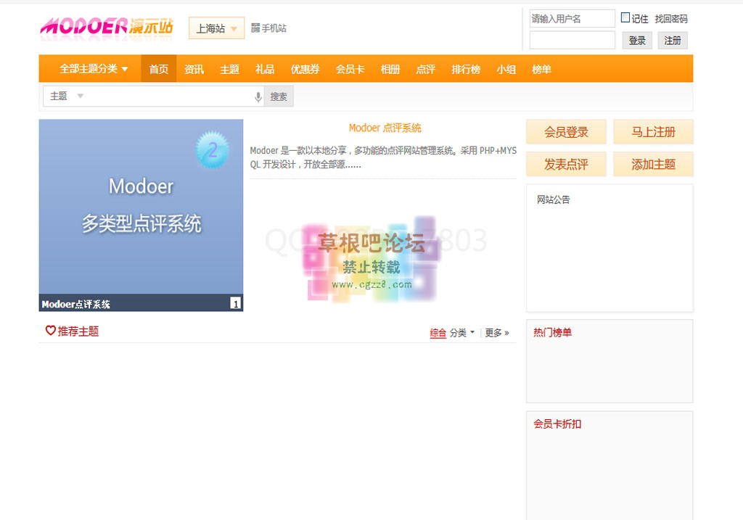Screen dimensions: 743x520
Task: Click the blue badge number 2 on banner
Action: (x=212, y=150)
